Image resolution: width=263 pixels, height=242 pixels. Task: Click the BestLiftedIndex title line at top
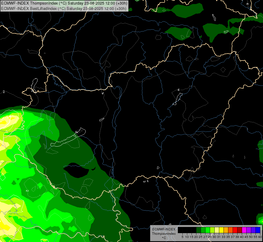point(64,9)
